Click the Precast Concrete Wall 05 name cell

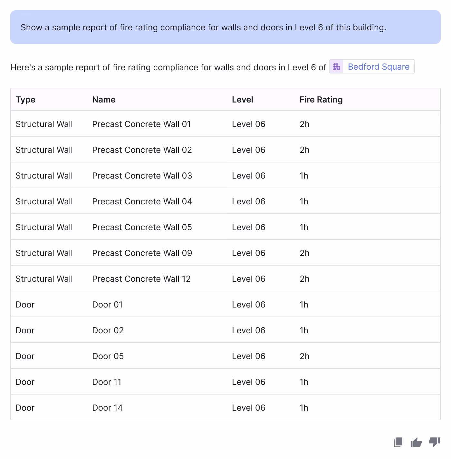(x=142, y=227)
